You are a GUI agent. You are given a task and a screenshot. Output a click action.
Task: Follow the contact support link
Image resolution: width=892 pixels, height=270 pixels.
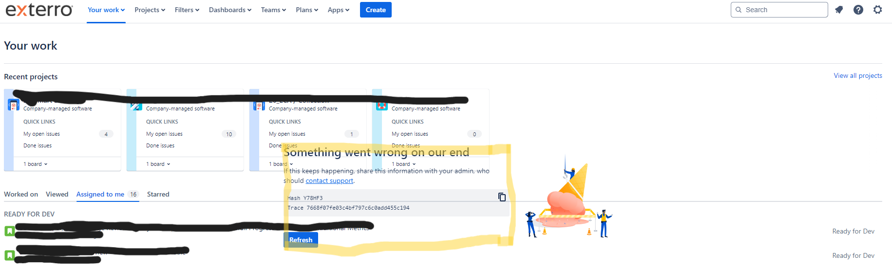coord(329,180)
